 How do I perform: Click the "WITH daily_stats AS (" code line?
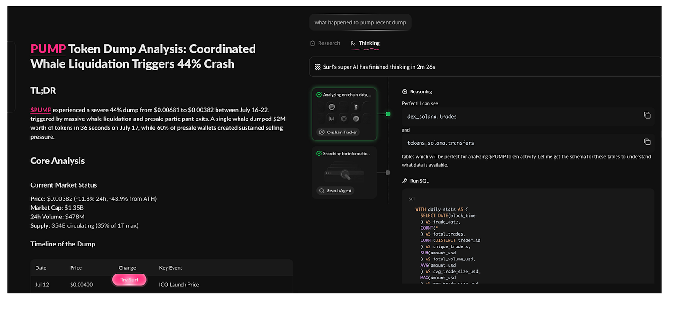[442, 210]
